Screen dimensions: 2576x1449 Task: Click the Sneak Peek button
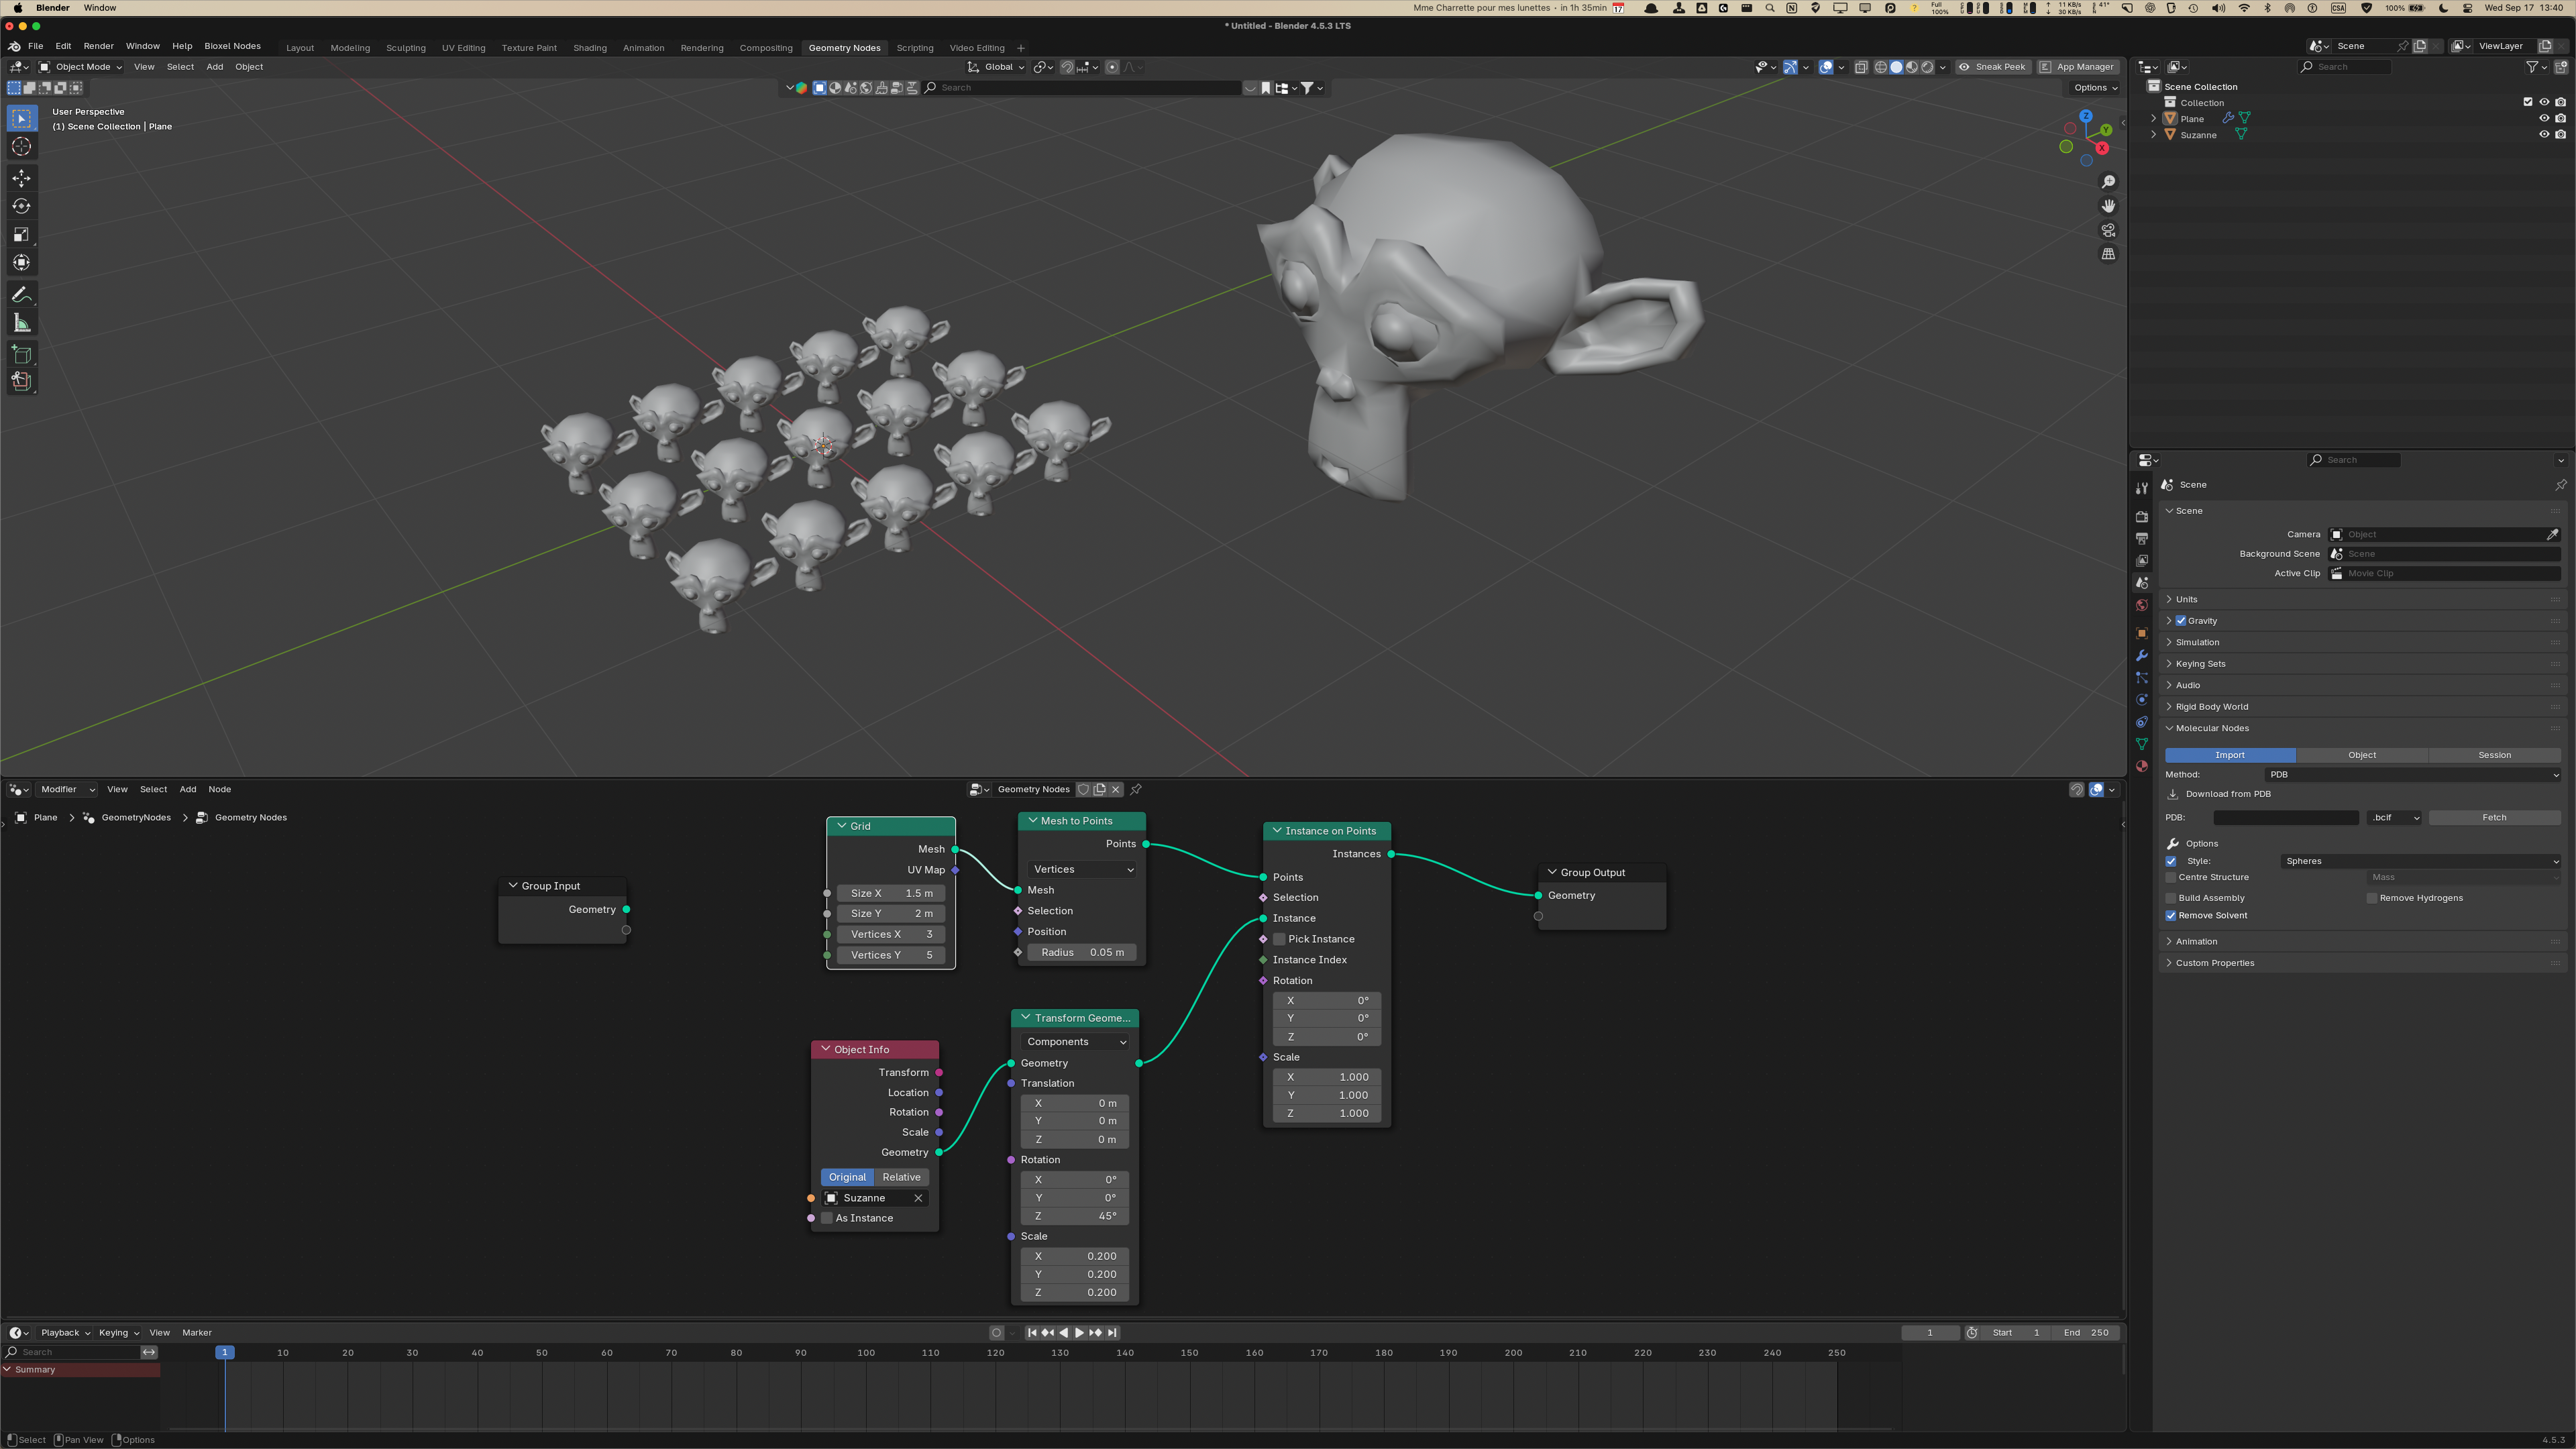(1992, 67)
